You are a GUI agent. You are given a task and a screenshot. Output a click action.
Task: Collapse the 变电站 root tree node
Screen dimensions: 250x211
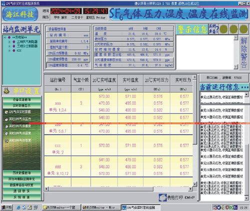[x=5, y=37]
